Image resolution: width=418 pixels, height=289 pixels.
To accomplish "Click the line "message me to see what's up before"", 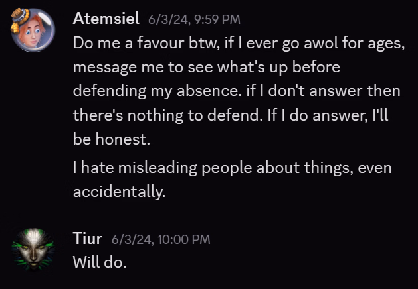I will pyautogui.click(x=207, y=67).
